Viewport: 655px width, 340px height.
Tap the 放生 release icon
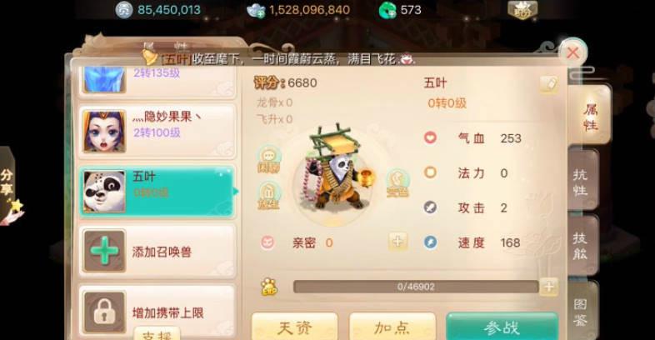268,196
